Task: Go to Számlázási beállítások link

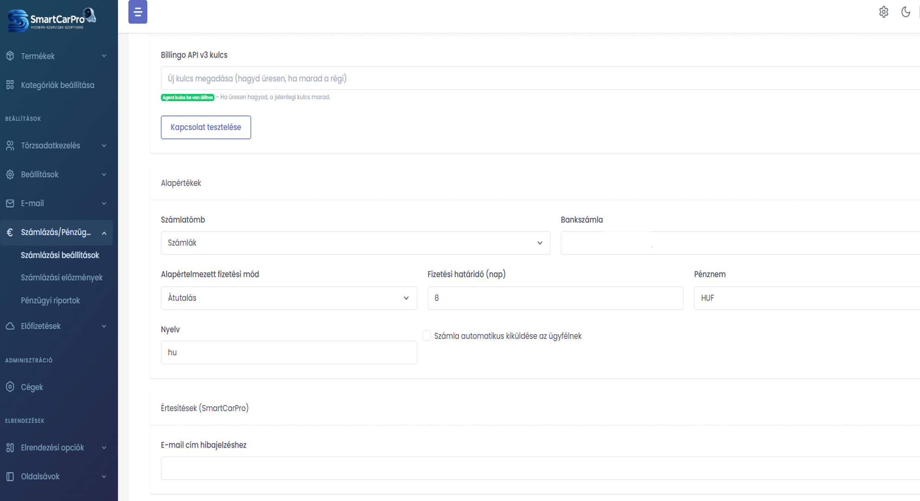Action: pos(59,255)
